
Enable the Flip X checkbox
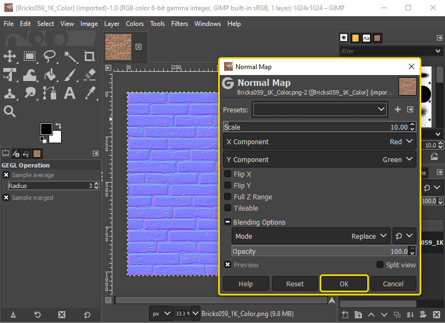tap(227, 174)
